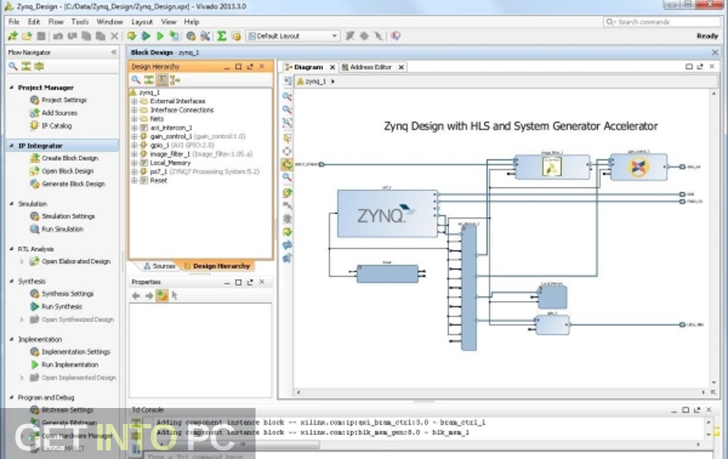Image resolution: width=728 pixels, height=459 pixels.
Task: Expand External Interfaces tree node
Action: pos(134,101)
